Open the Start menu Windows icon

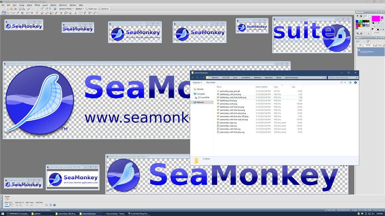click(x=3, y=214)
